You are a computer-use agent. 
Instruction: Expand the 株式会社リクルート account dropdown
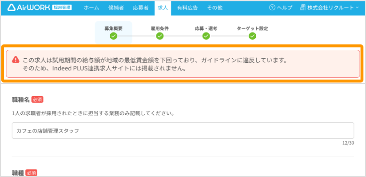pyautogui.click(x=333, y=8)
